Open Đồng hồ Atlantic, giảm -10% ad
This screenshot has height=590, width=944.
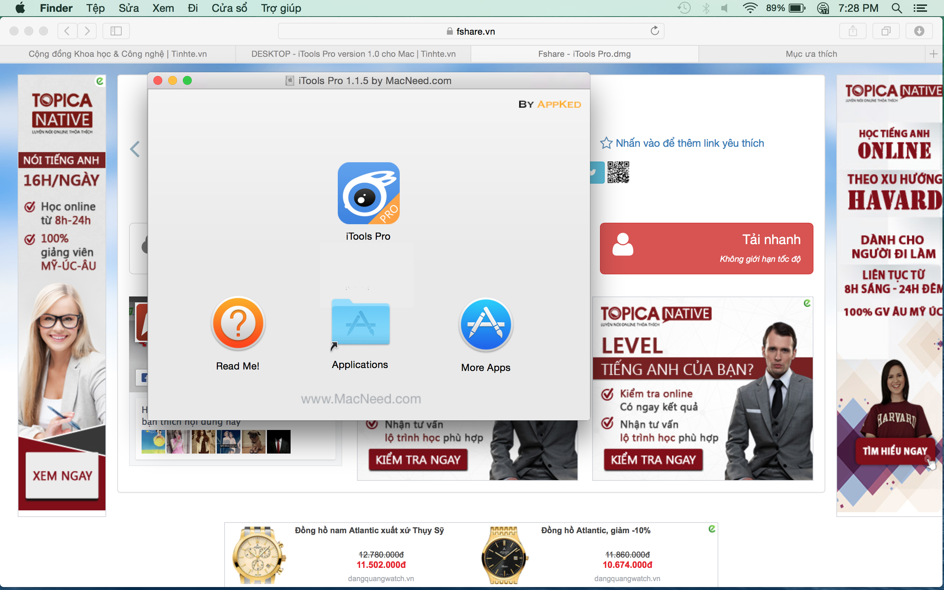click(x=596, y=530)
